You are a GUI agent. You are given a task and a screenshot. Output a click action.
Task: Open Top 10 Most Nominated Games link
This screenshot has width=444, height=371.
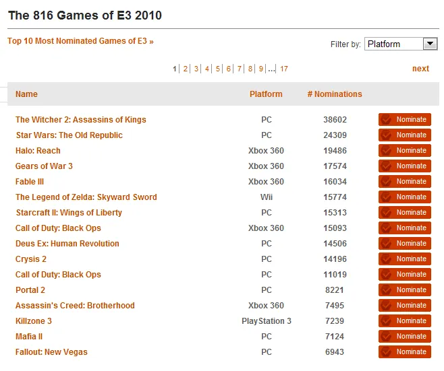[80, 41]
